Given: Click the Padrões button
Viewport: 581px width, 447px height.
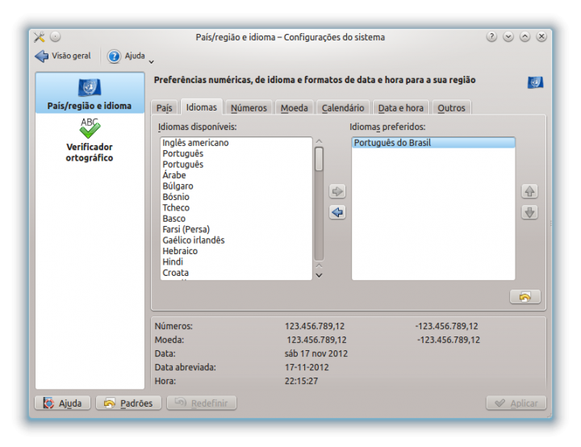Looking at the screenshot, I should (128, 403).
